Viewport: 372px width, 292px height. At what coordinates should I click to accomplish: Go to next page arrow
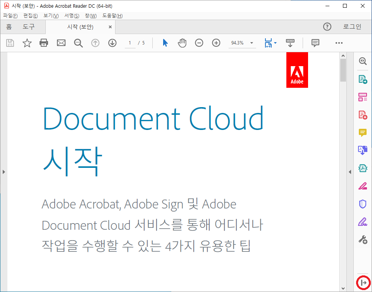tap(112, 43)
